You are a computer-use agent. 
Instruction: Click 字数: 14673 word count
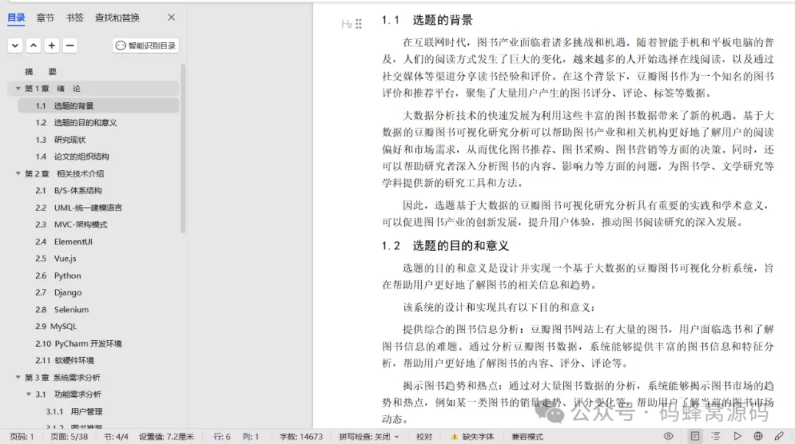(x=300, y=437)
